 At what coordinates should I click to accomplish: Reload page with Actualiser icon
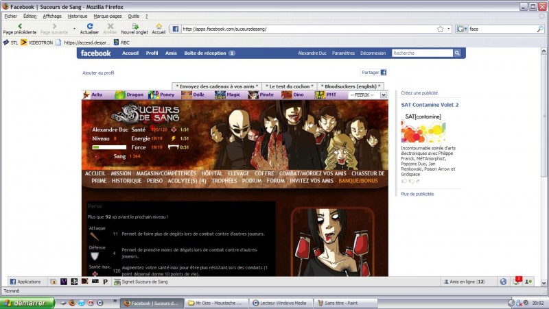(x=90, y=26)
